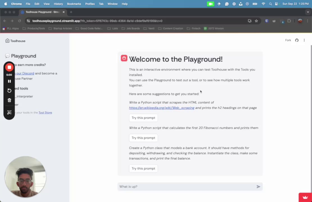The width and height of the screenshot is (312, 202).
Task: Open the Fintech bookmark folder
Action: click(194, 29)
